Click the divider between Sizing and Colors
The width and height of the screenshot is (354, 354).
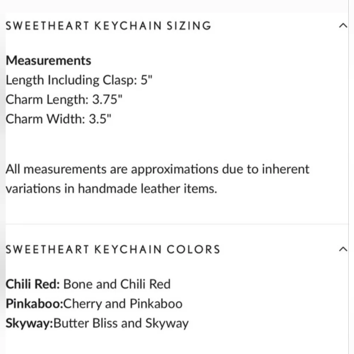click(177, 224)
